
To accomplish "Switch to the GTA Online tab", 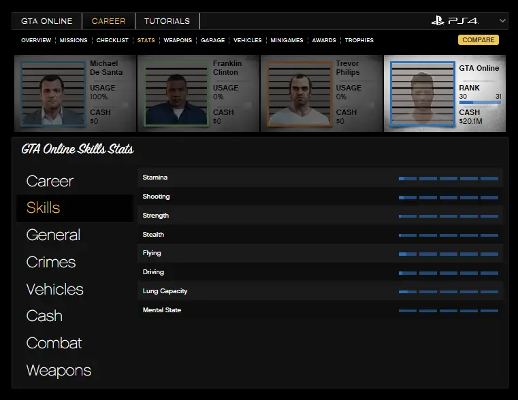I will pos(46,21).
